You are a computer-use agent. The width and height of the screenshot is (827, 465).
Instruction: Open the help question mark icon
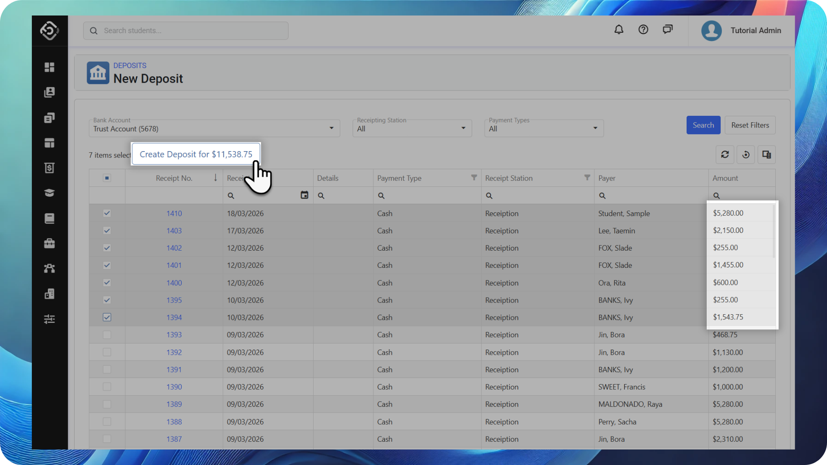click(643, 30)
